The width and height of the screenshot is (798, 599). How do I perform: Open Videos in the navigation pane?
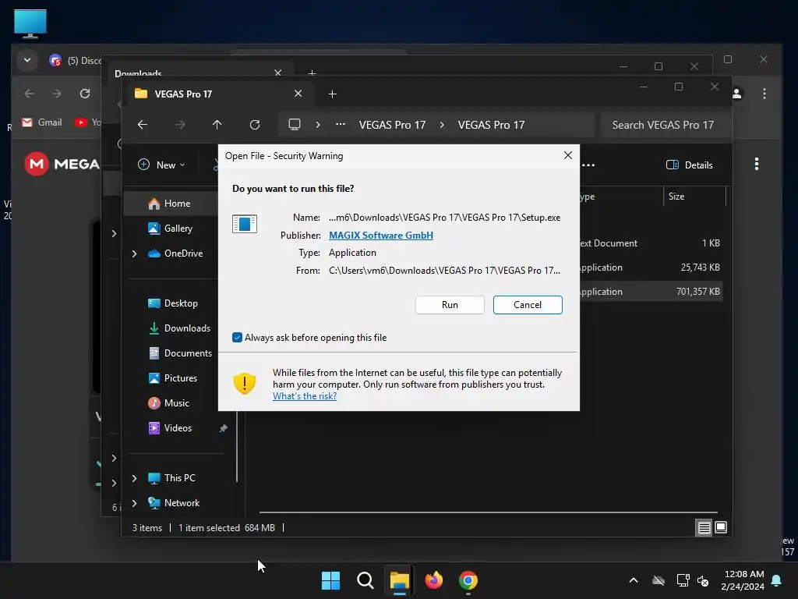pos(170,428)
